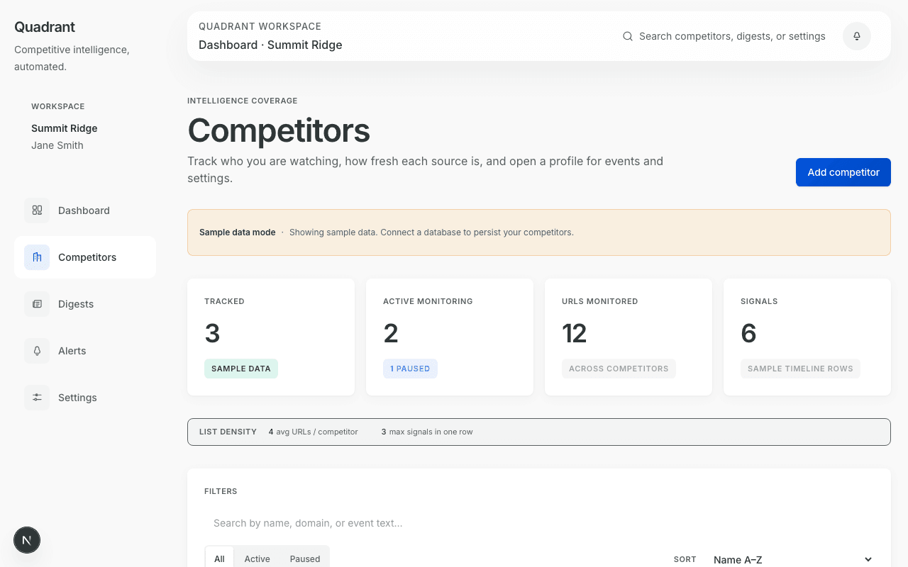Open notifications with the bell icon top right
Screen dimensions: 908x567
(x=856, y=35)
